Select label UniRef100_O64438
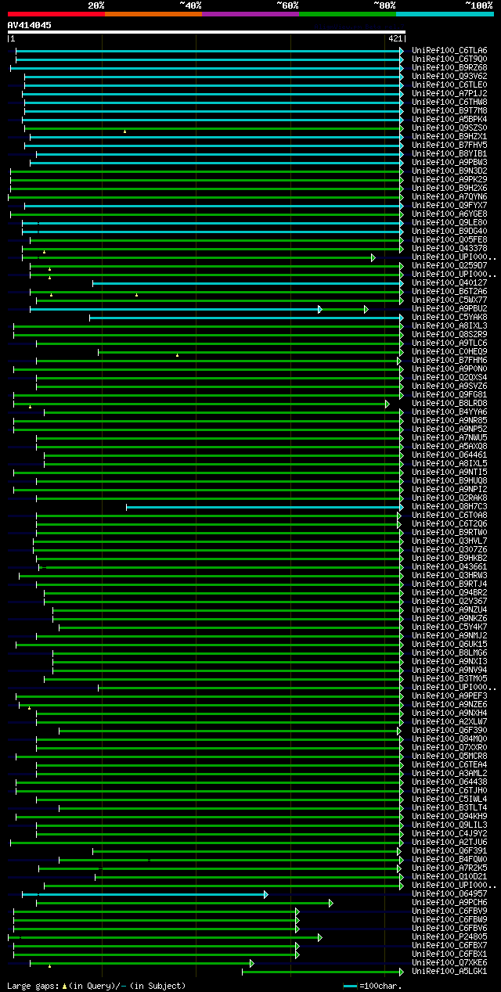 449,782
